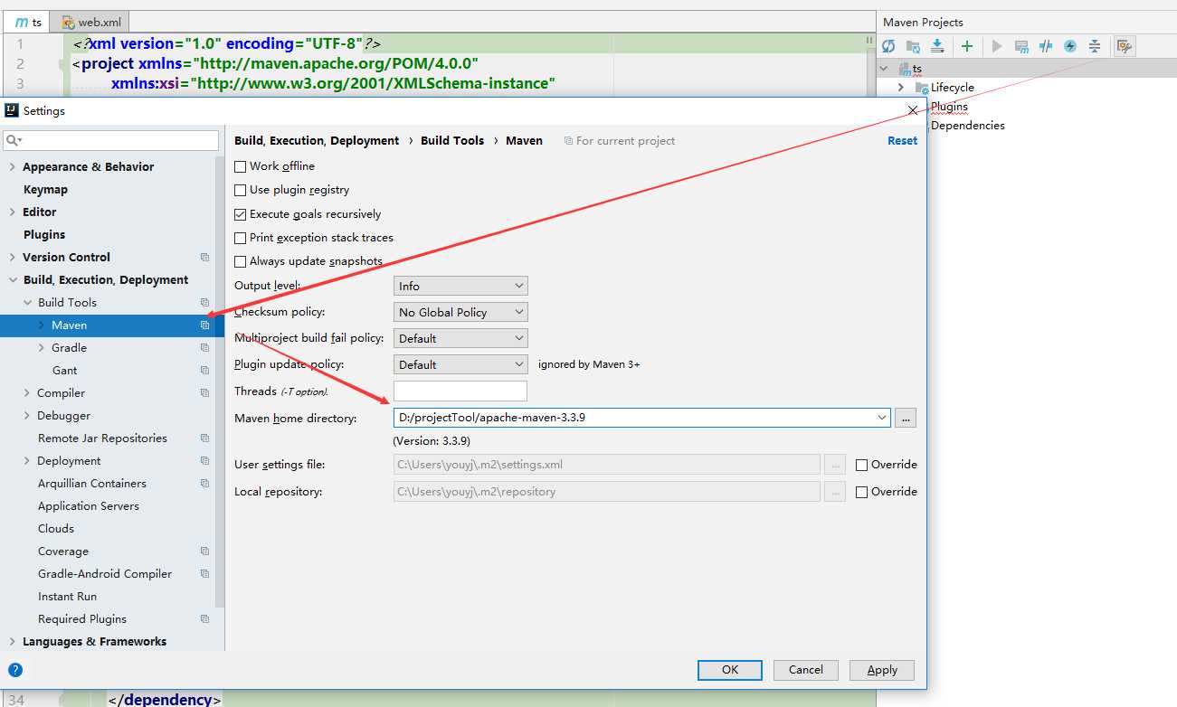Click search magnifier in settings search box

tap(14, 140)
